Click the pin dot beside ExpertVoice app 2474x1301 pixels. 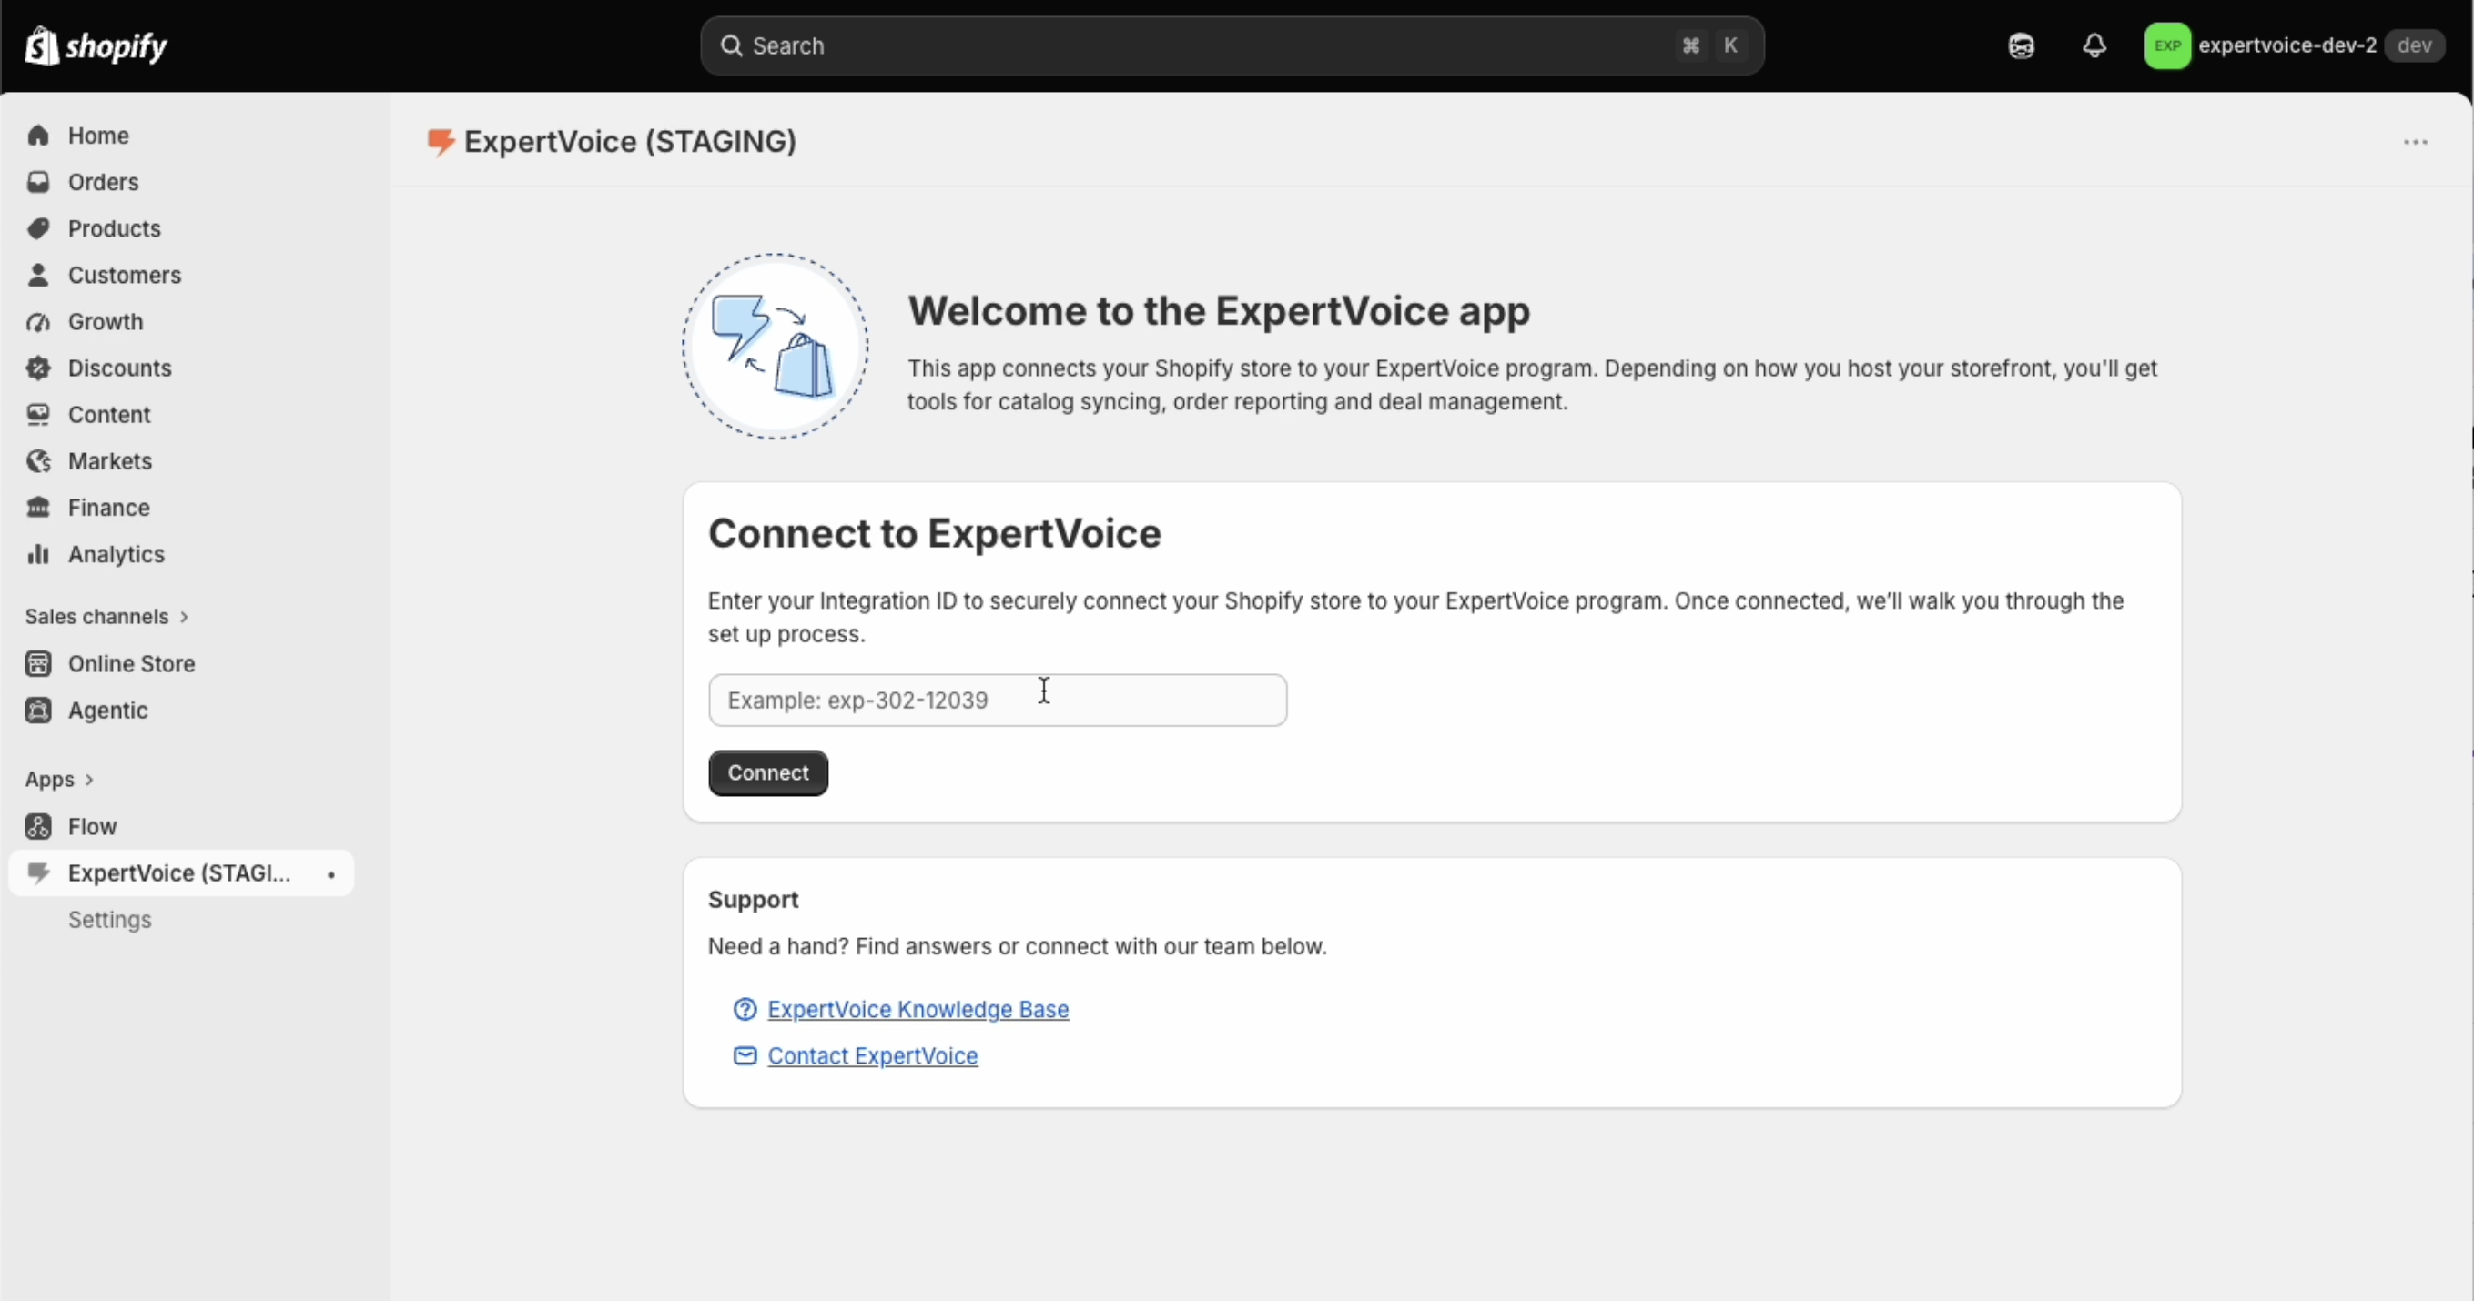click(x=331, y=873)
